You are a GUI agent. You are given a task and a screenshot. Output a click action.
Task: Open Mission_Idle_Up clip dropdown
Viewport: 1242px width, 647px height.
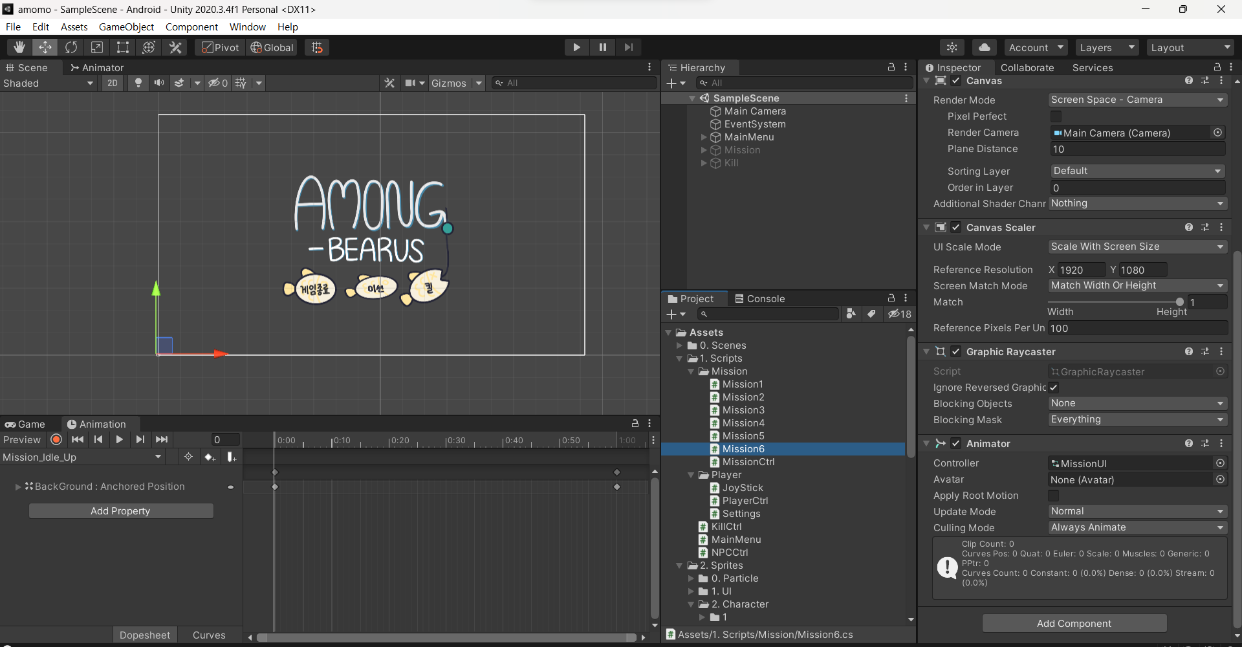pyautogui.click(x=82, y=457)
